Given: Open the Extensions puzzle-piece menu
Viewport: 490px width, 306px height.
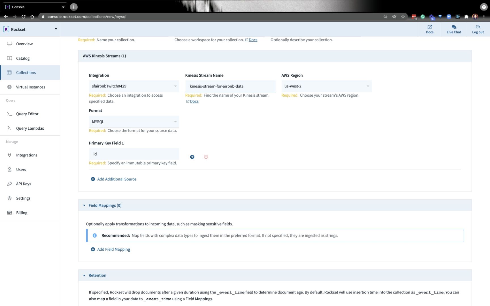Looking at the screenshot, I should [466, 17].
